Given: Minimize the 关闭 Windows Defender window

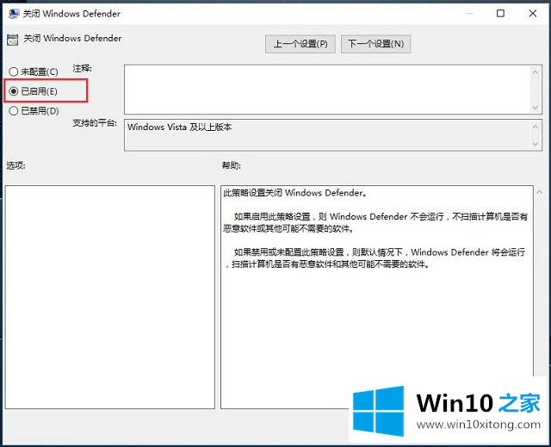Looking at the screenshot, I should pyautogui.click(x=468, y=14).
